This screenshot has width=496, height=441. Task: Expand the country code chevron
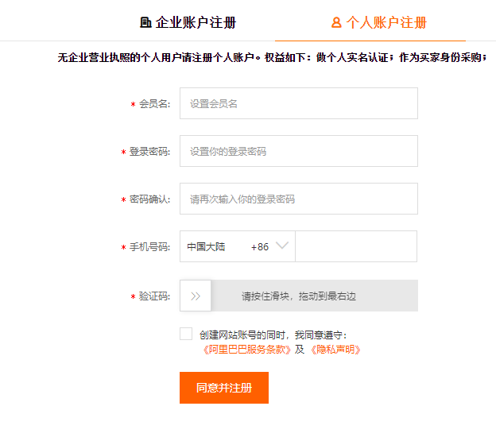point(281,246)
